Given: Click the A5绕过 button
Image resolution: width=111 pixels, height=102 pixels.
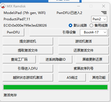Looking at the screenshot, I should (x=72, y=78).
